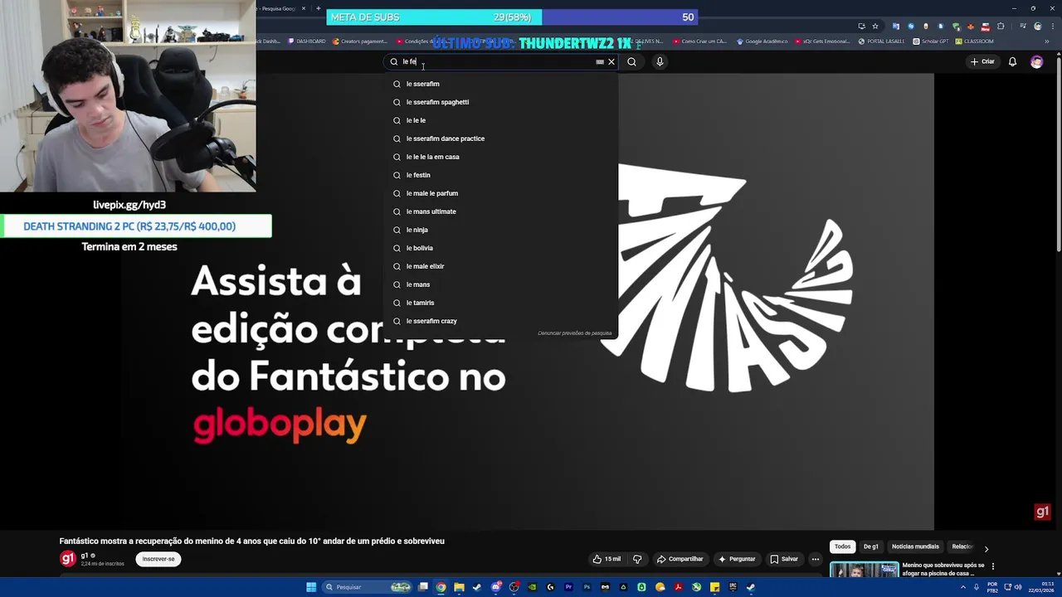The height and width of the screenshot is (597, 1062).
Task: Save the video with Salvar button
Action: coord(784,559)
